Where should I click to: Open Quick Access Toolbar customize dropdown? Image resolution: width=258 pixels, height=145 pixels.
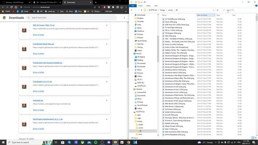tap(141, 2)
